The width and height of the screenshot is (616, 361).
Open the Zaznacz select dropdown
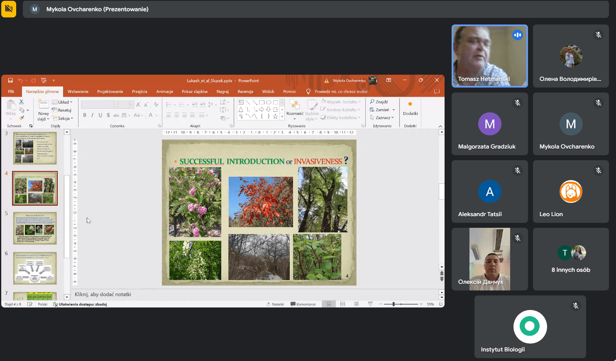tap(382, 117)
